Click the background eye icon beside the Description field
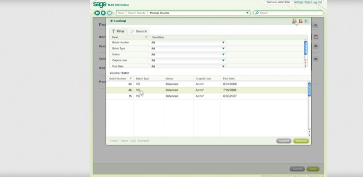The image size is (363, 177). 316,46
